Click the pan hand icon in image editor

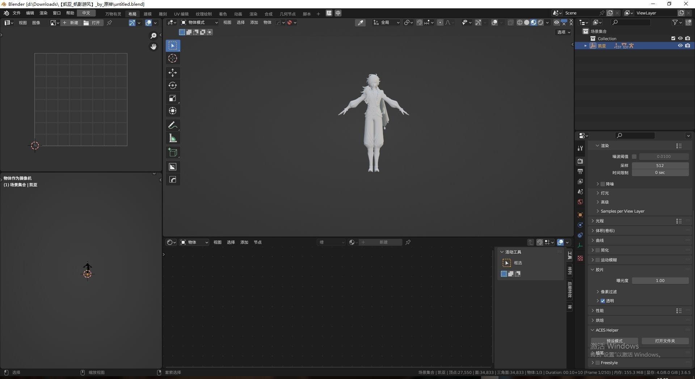(153, 46)
